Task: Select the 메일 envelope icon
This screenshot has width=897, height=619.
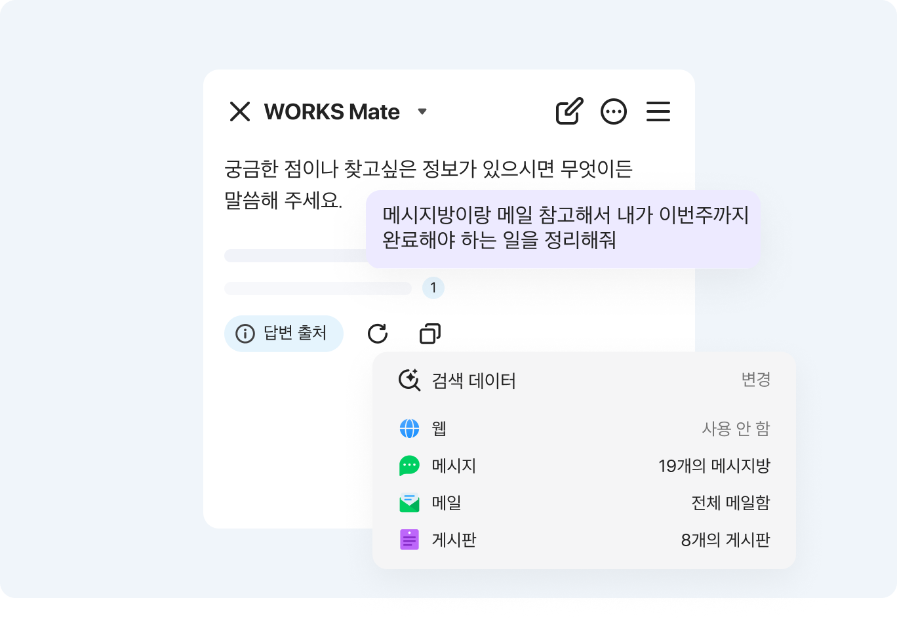Action: (x=409, y=503)
